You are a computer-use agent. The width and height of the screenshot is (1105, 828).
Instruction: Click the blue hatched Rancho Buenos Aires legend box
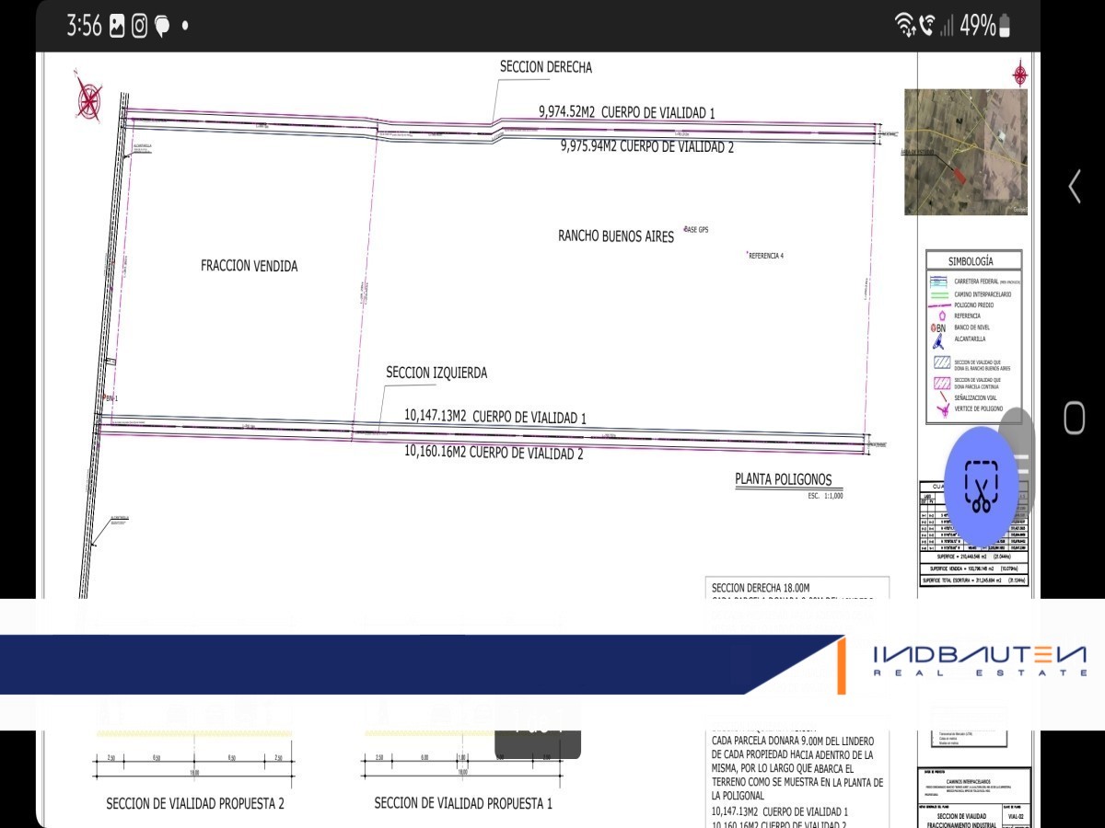click(940, 363)
